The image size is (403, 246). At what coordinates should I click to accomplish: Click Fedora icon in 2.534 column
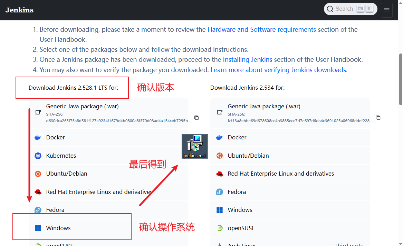coord(220,192)
